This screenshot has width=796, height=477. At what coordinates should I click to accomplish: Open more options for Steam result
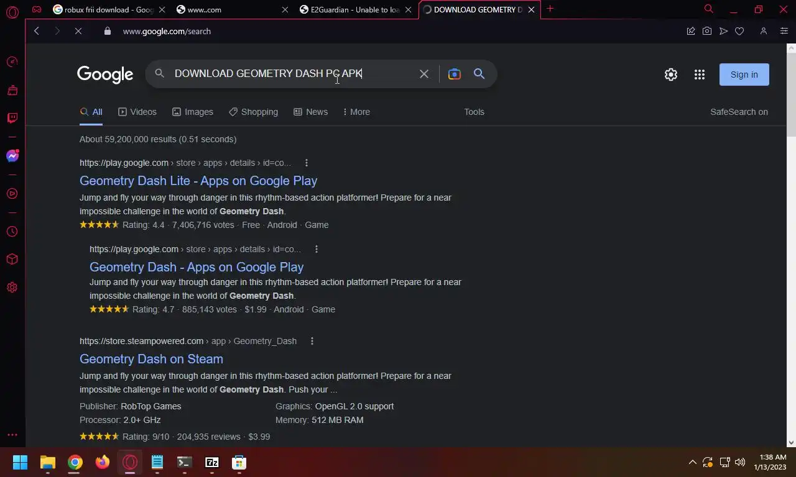click(312, 341)
